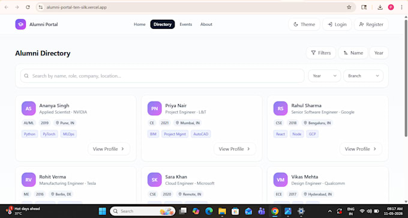Click the Python skill tag
The image size is (408, 218).
(x=29, y=134)
